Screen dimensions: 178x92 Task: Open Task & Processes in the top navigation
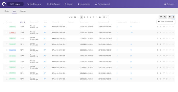[x=34, y=4]
